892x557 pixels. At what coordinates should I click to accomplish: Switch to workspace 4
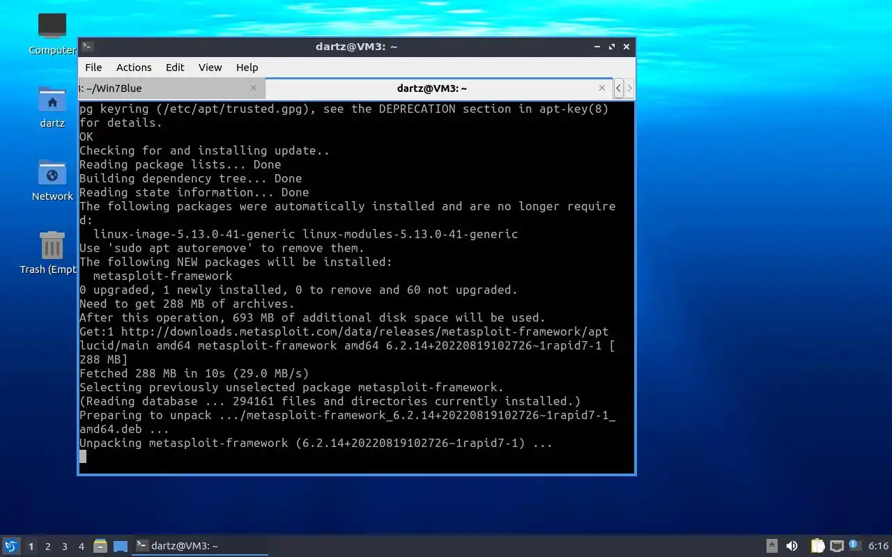click(82, 547)
